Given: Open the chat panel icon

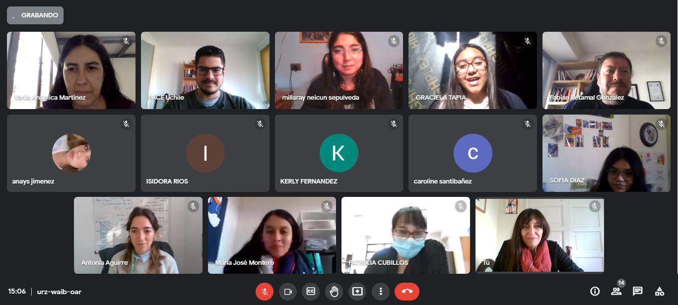Looking at the screenshot, I should (x=638, y=291).
